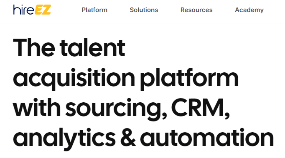Expand the Resources navigation item
This screenshot has height=158, width=285.
tap(196, 10)
